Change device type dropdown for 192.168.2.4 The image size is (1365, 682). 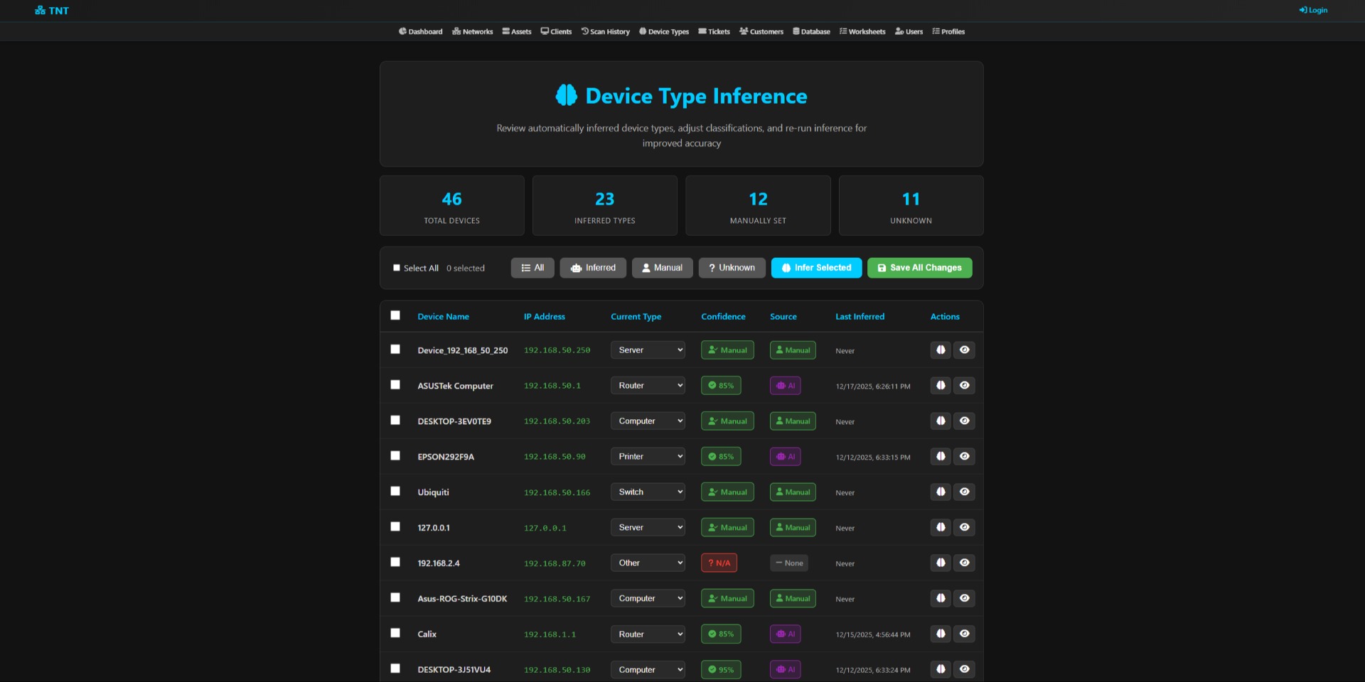pos(647,562)
